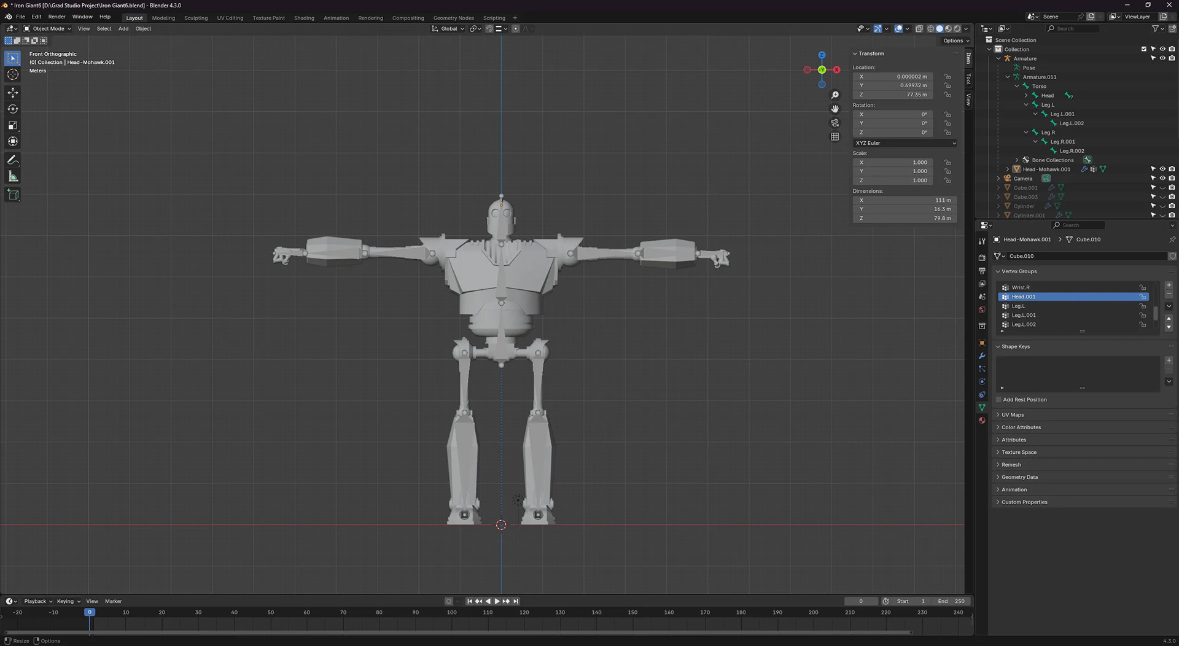Select the Scale tool in the toolbar
Viewport: 1179px width, 646px height.
click(13, 125)
